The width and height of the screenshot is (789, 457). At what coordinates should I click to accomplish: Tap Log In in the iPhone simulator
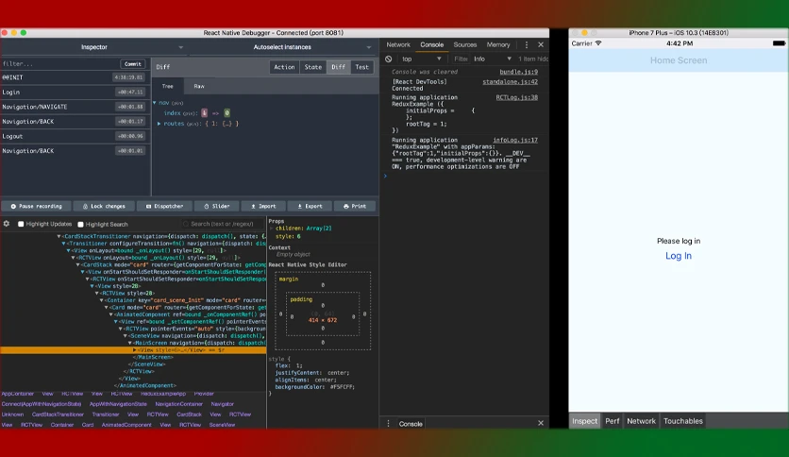[x=679, y=256]
